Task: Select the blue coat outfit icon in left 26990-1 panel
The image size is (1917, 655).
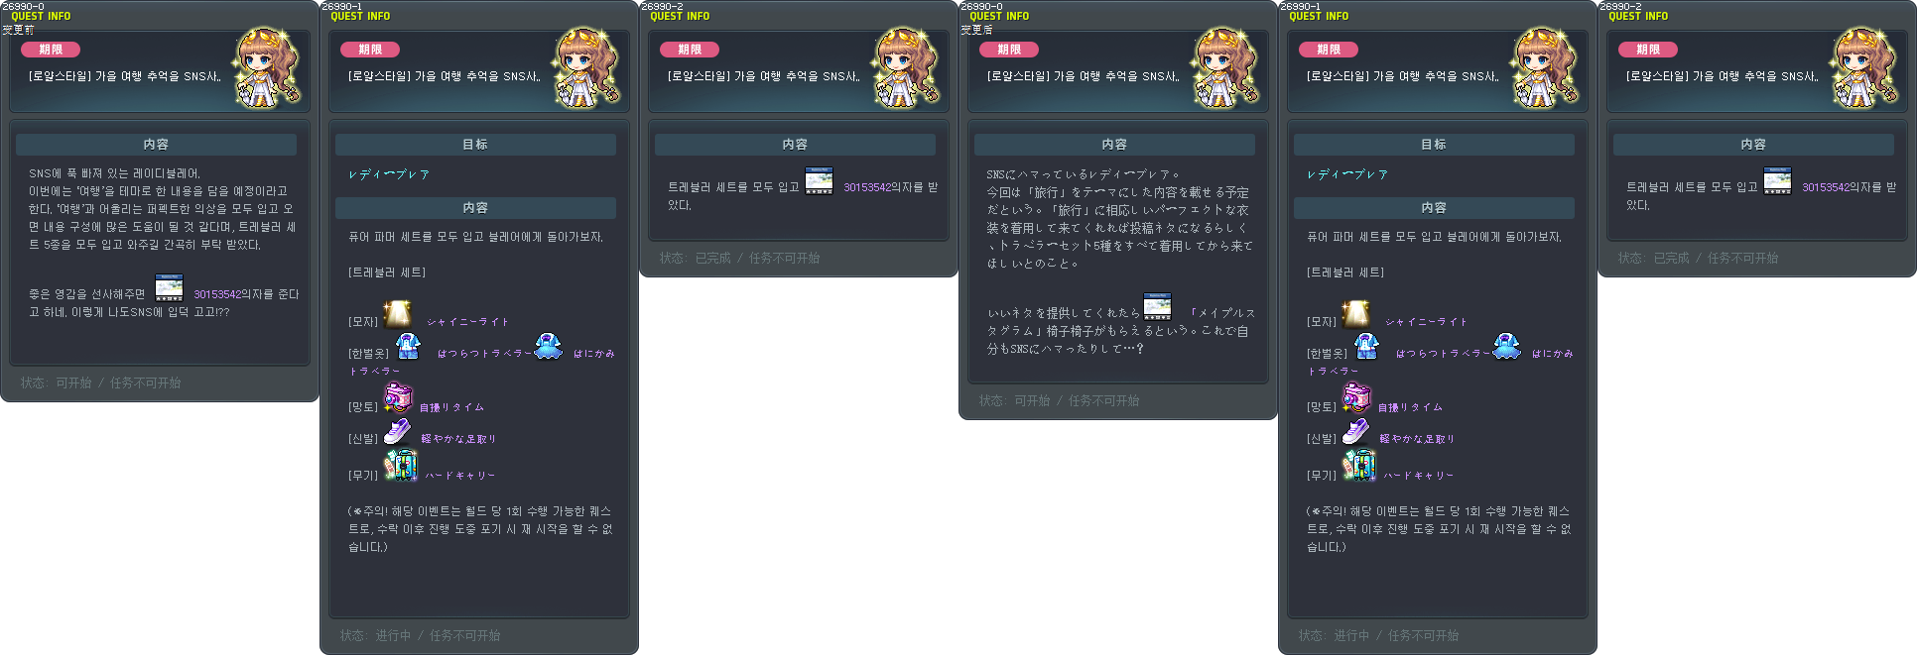Action: (408, 346)
